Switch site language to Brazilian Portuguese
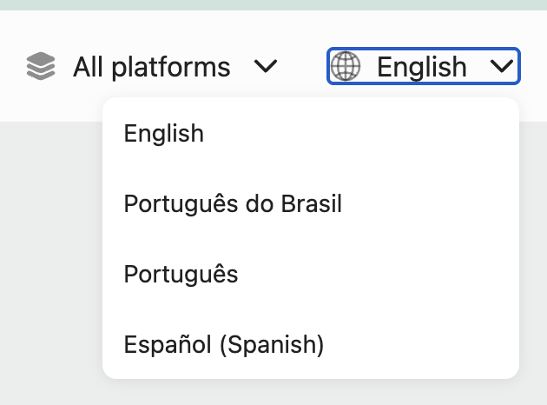547x405 pixels. coord(311,203)
